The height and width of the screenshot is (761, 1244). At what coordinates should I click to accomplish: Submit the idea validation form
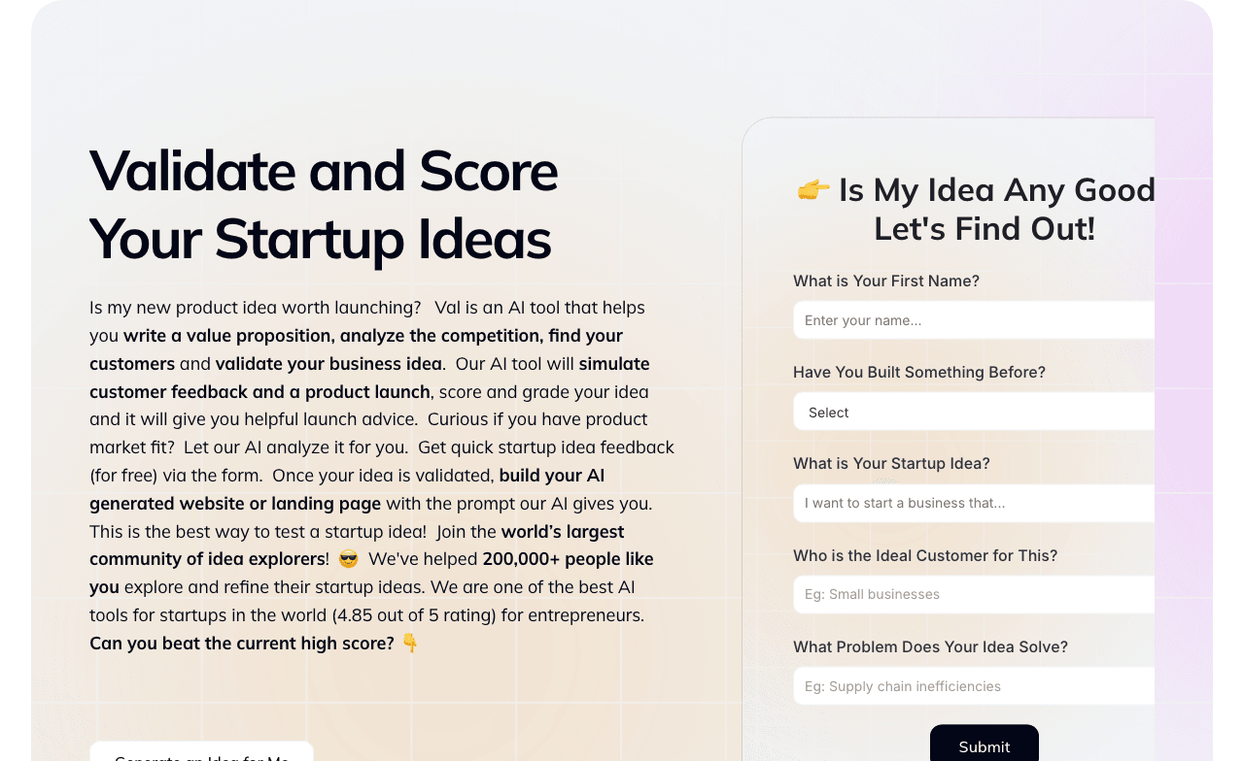tap(985, 744)
